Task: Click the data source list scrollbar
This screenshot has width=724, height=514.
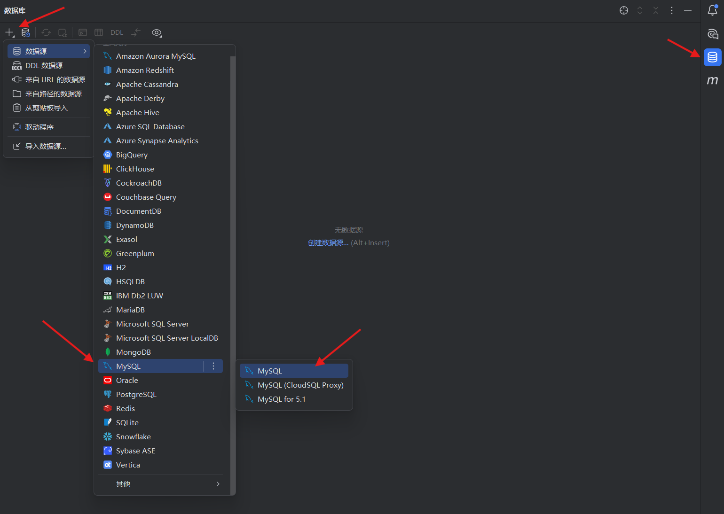Action: [232, 275]
